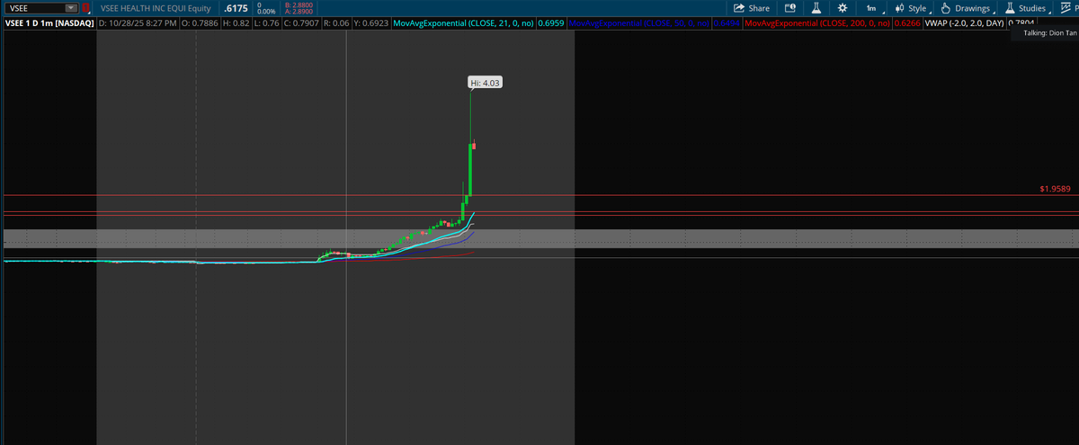
Task: Click the red symbol link indicator icon
Action: tap(86, 8)
